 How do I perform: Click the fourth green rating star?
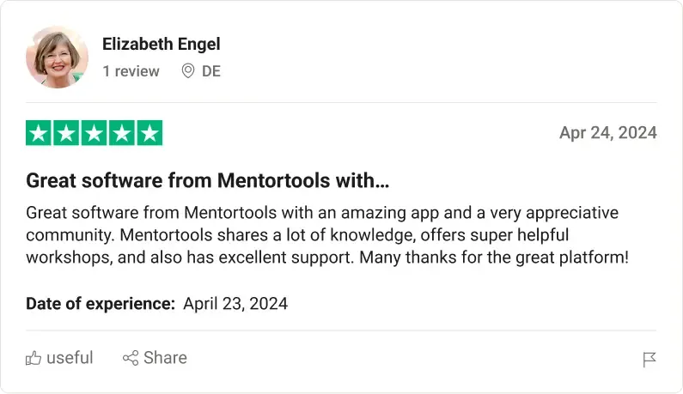122,133
